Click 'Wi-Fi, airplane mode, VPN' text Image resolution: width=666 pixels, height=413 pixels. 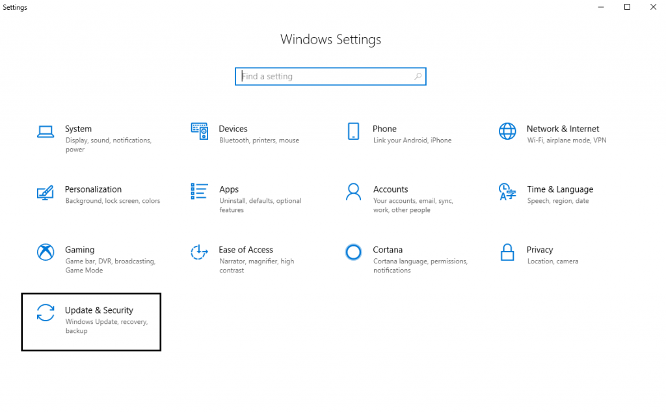click(566, 140)
